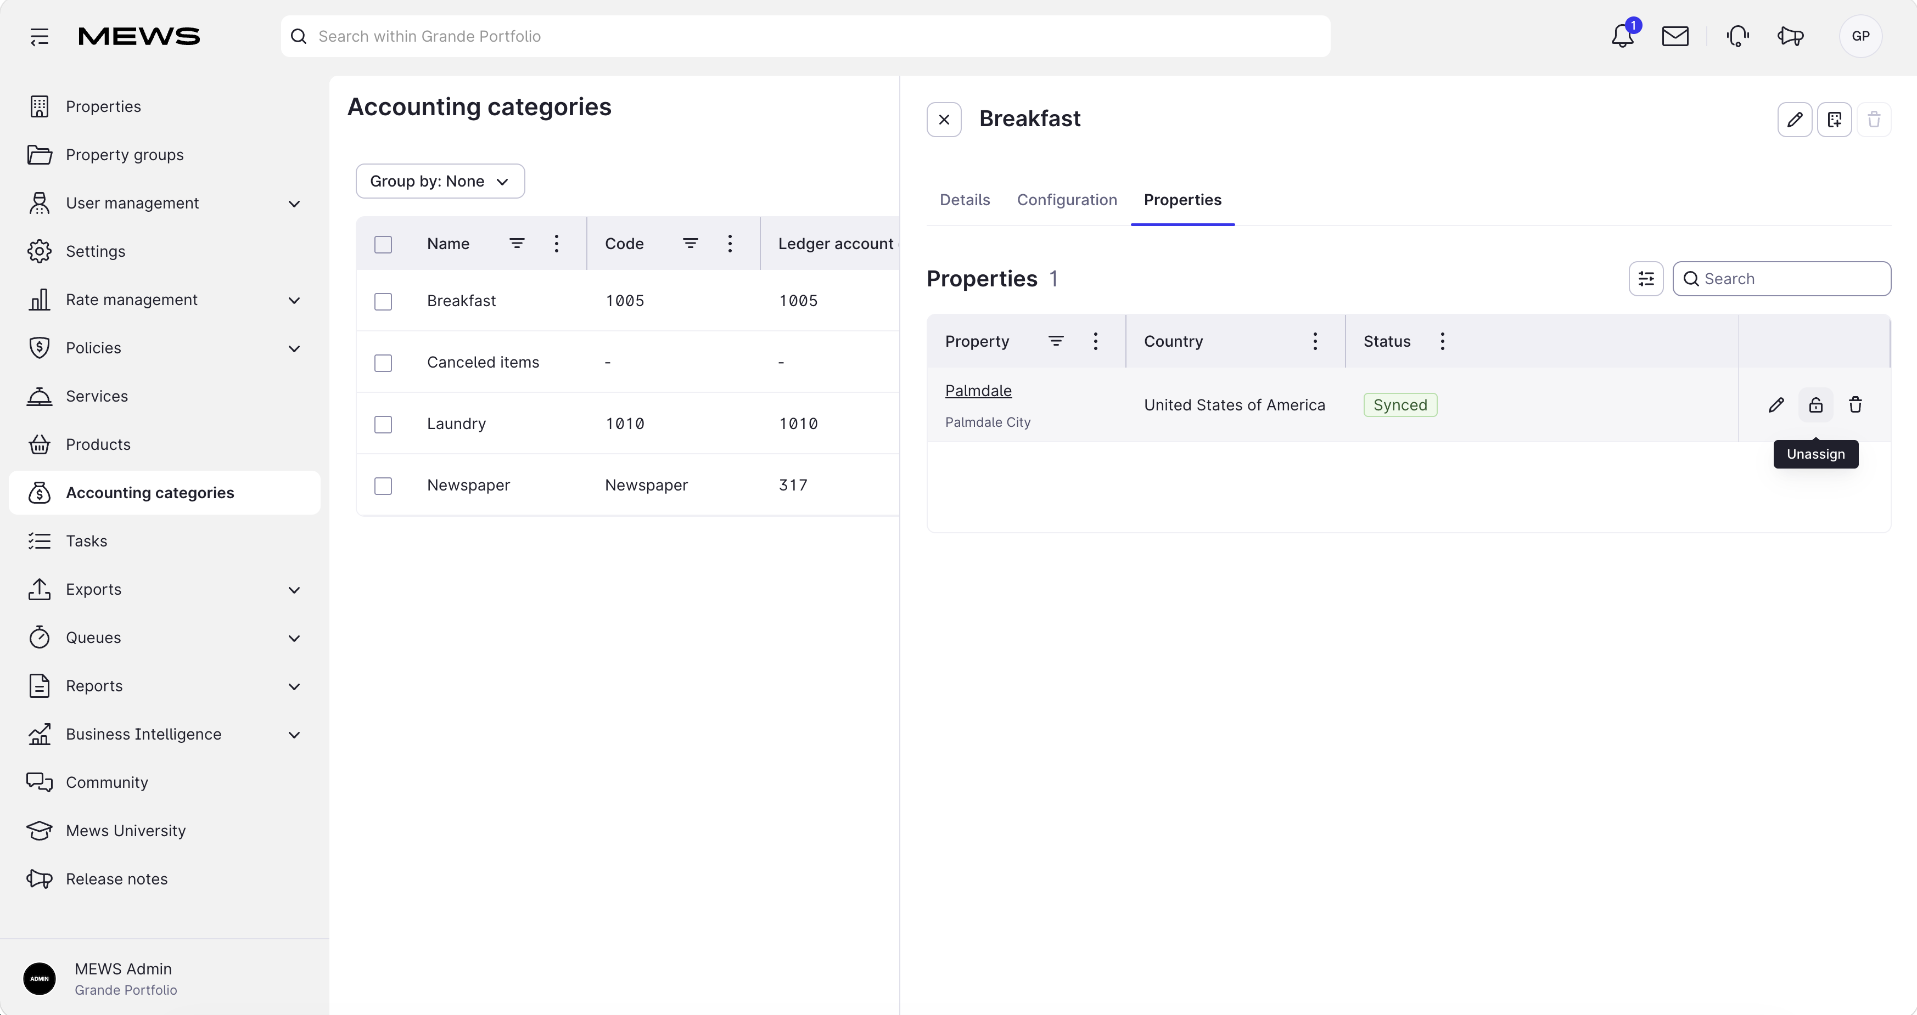Switch to the Details tab
1917x1015 pixels.
point(965,200)
